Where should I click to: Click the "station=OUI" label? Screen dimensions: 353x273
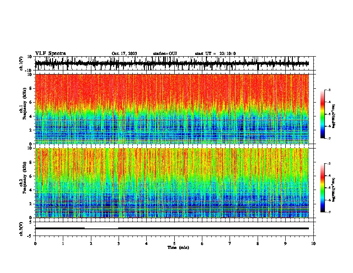tap(165, 54)
